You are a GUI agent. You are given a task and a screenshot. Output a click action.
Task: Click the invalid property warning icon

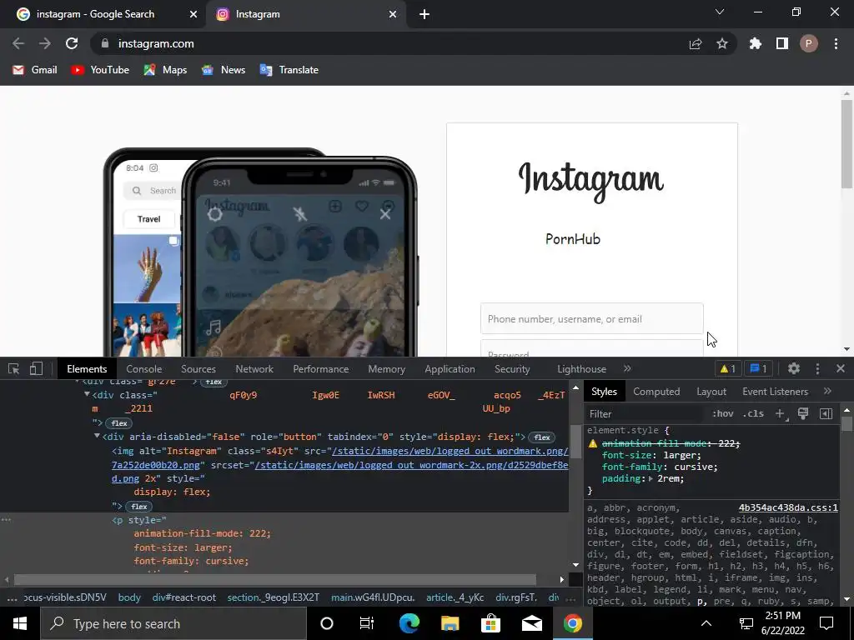[593, 443]
